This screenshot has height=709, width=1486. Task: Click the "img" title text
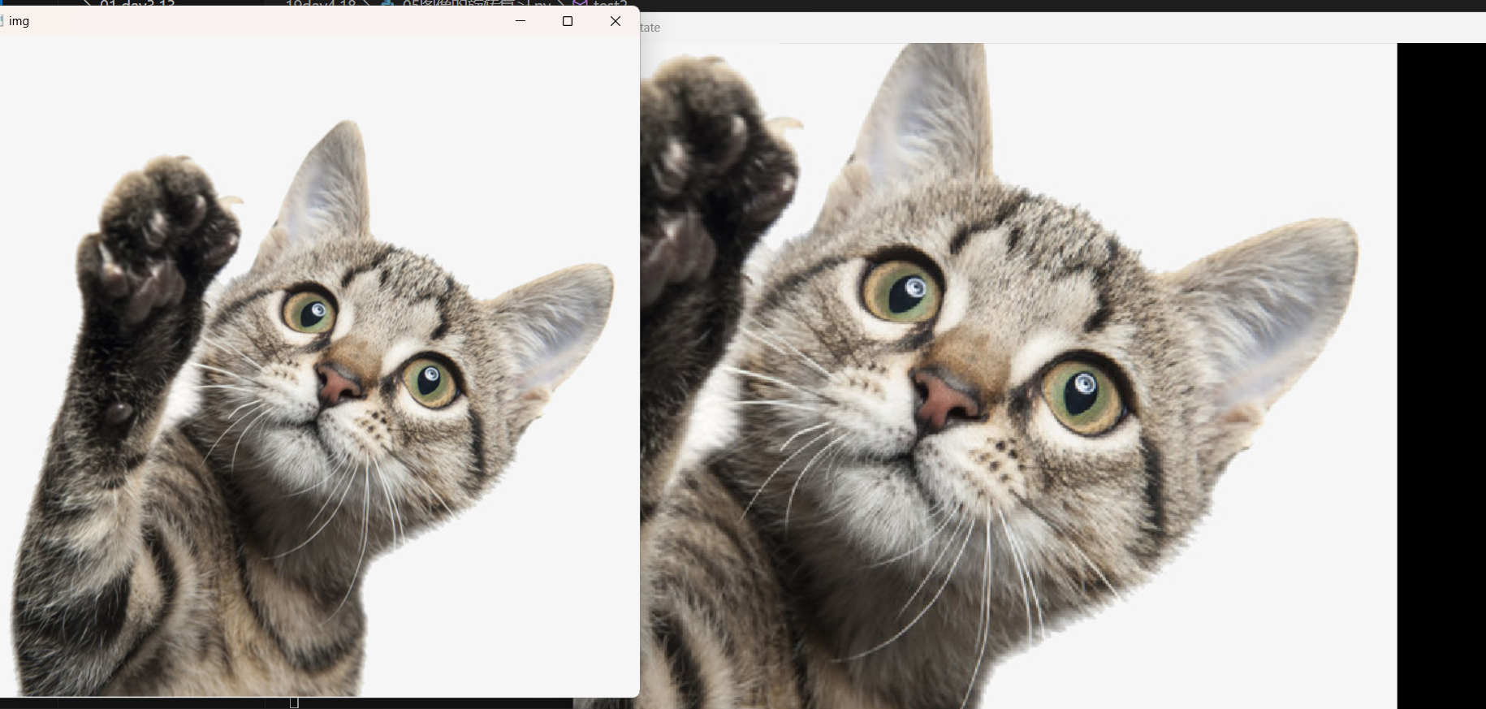tap(19, 21)
